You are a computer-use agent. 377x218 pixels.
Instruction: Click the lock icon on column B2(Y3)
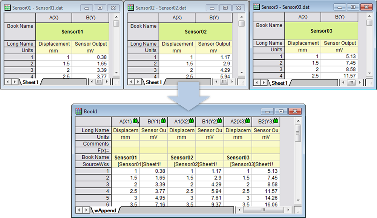point(276,121)
